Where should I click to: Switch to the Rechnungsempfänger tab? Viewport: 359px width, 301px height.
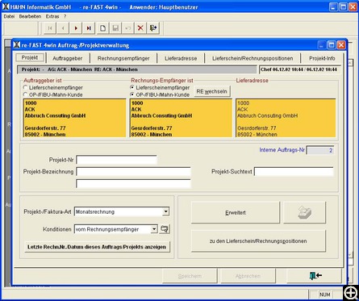click(123, 58)
